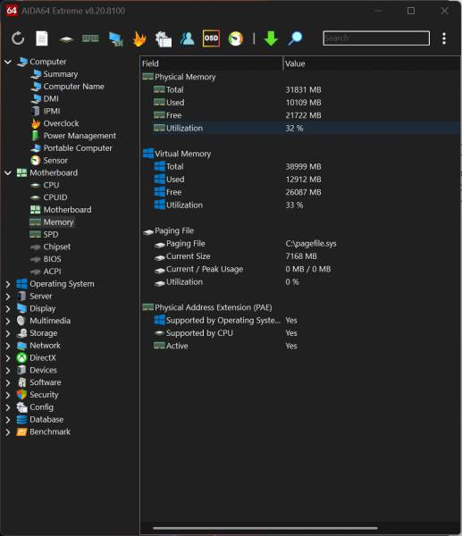The image size is (462, 536).
Task: Open the Report page icon
Action: [42, 38]
